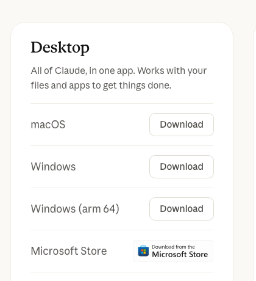Select the Desktop heading
256x281 pixels.
tap(60, 48)
